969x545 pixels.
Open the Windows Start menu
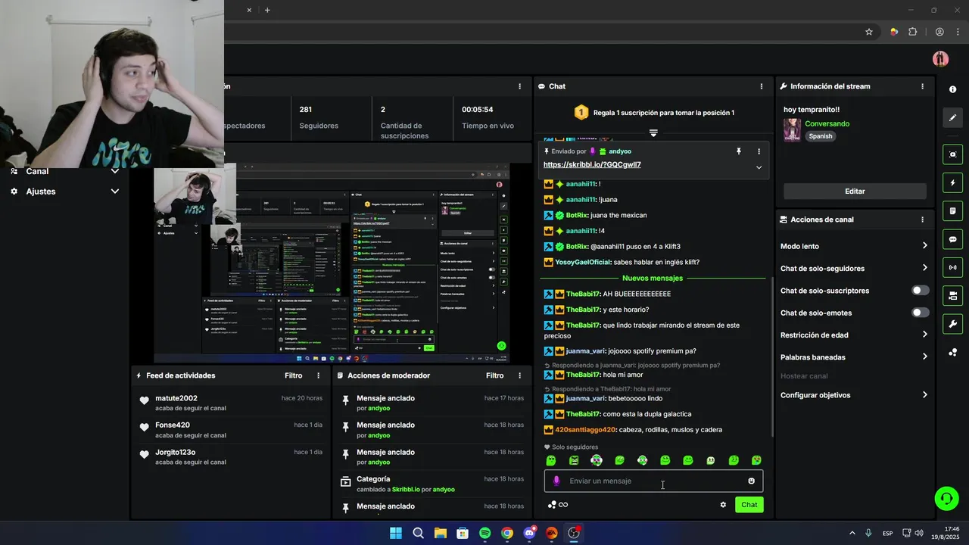396,533
